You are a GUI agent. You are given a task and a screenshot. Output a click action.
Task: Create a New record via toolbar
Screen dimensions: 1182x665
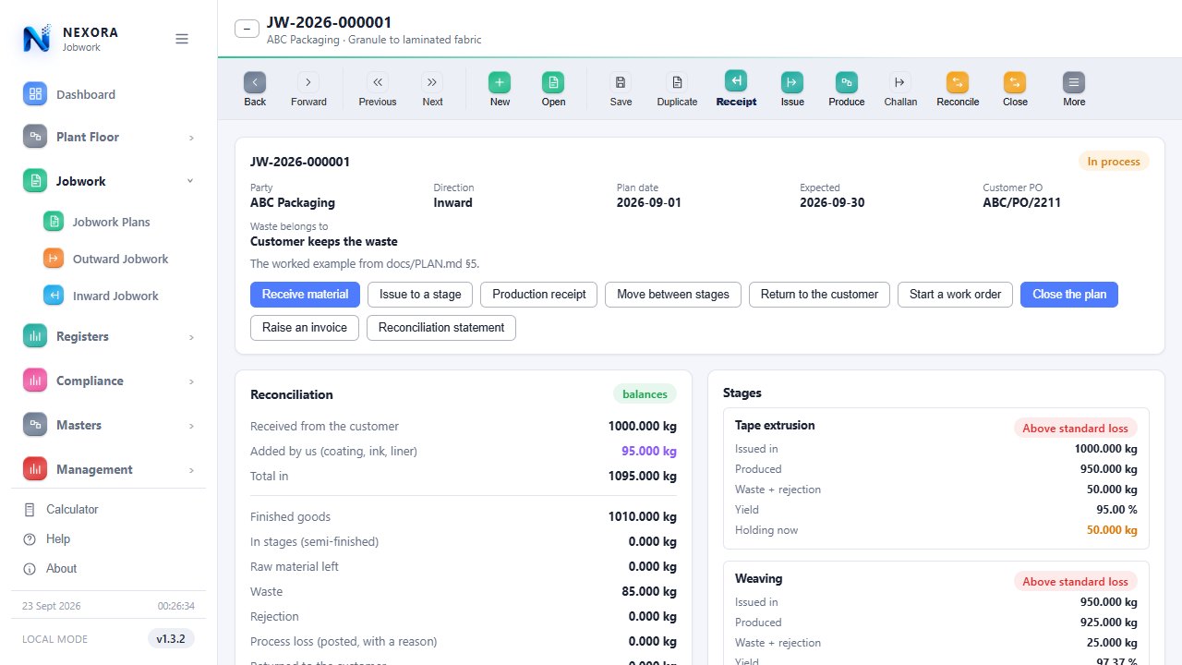pyautogui.click(x=500, y=81)
